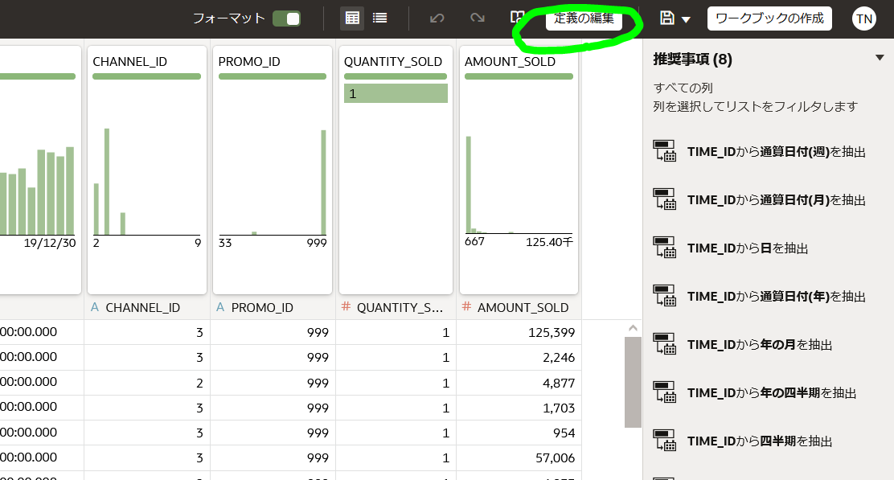Open the TN user avatar menu
894x480 pixels.
(x=863, y=18)
